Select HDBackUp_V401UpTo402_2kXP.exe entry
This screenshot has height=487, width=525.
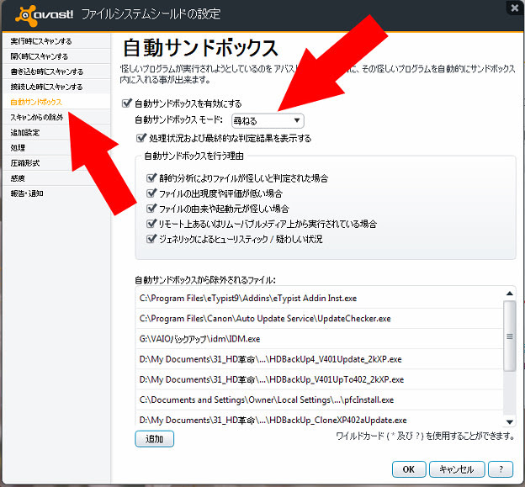320,379
